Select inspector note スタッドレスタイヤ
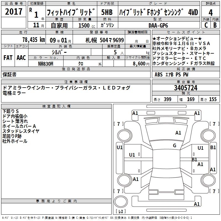 (20, 131)
